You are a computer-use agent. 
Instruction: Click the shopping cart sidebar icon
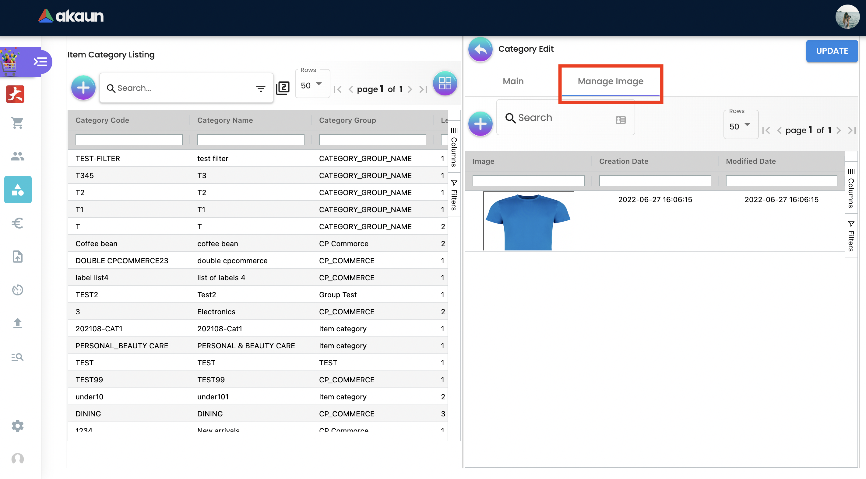click(x=17, y=123)
